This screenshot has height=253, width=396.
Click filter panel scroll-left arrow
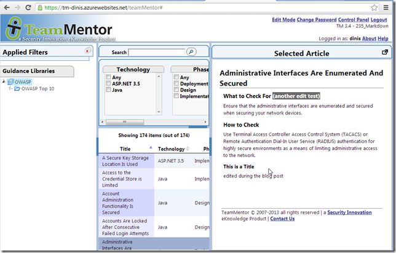[102, 122]
